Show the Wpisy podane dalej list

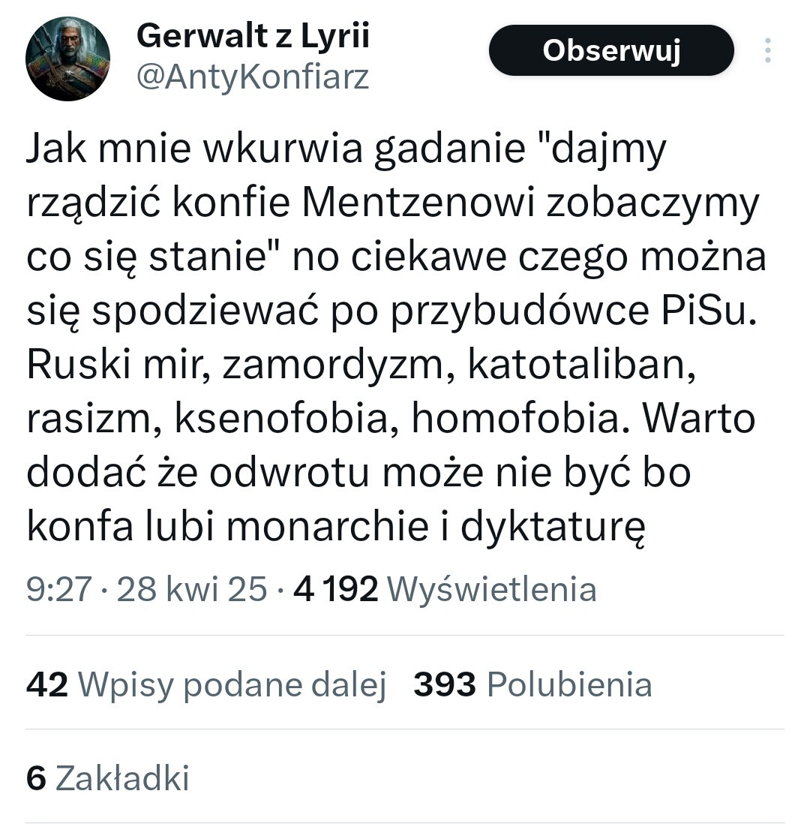click(232, 684)
